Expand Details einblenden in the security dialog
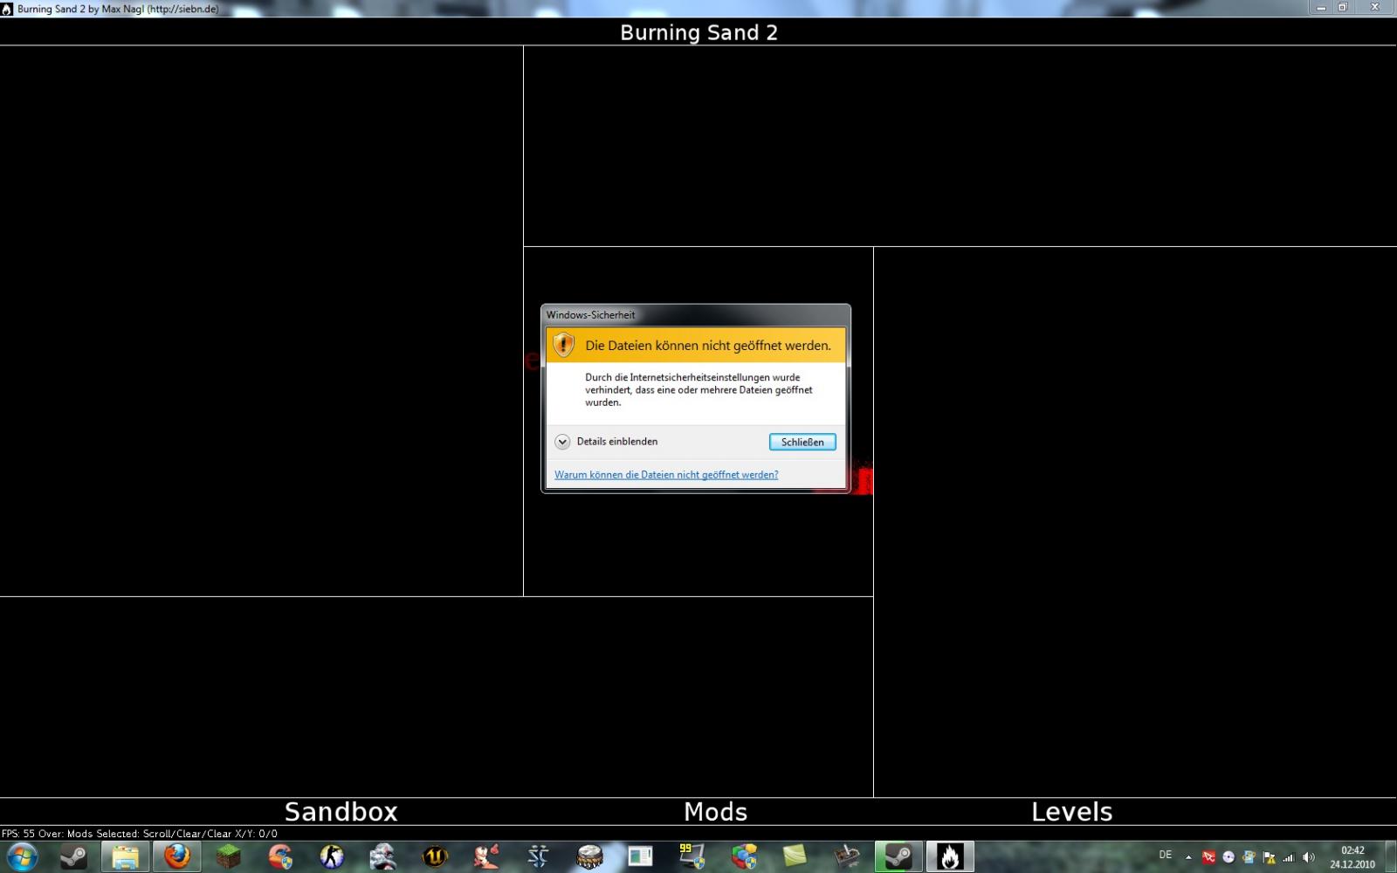1397x873 pixels. tap(562, 442)
